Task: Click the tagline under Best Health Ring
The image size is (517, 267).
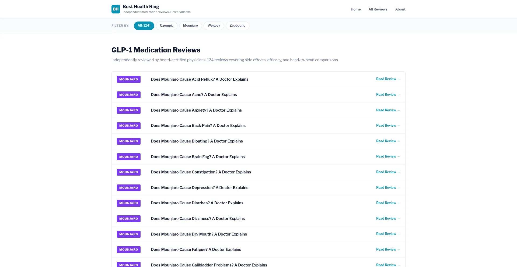Action: pos(156,12)
